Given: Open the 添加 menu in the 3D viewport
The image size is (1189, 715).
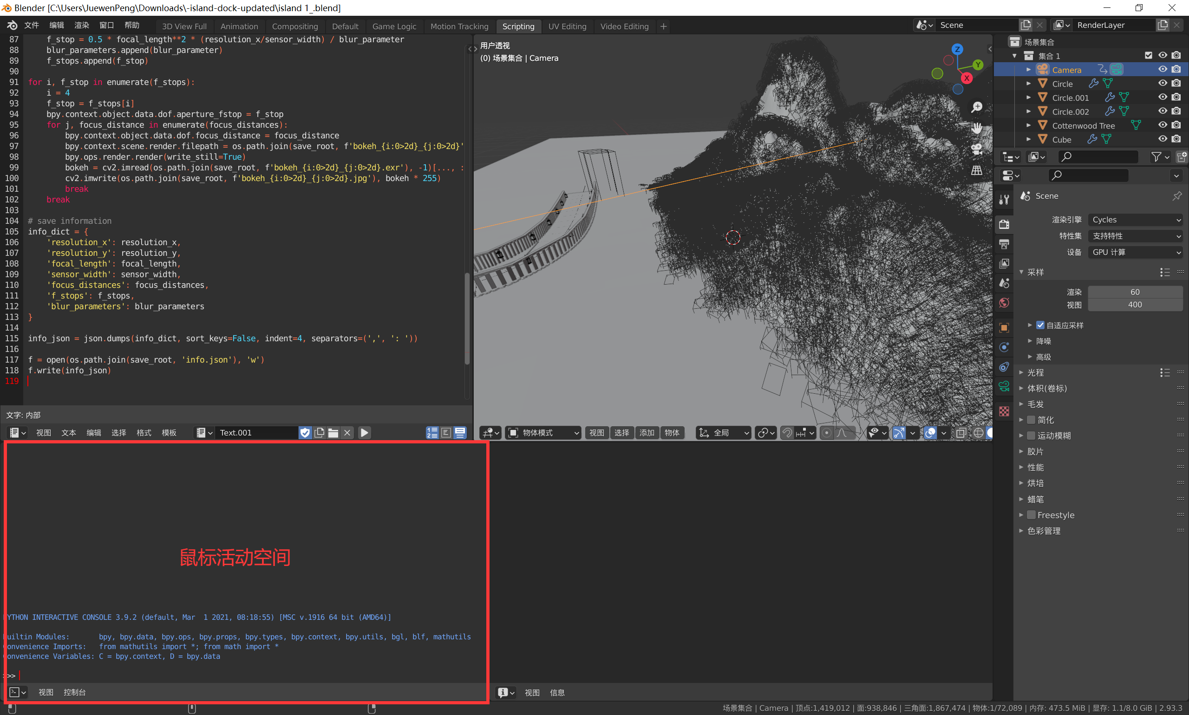Looking at the screenshot, I should point(647,433).
